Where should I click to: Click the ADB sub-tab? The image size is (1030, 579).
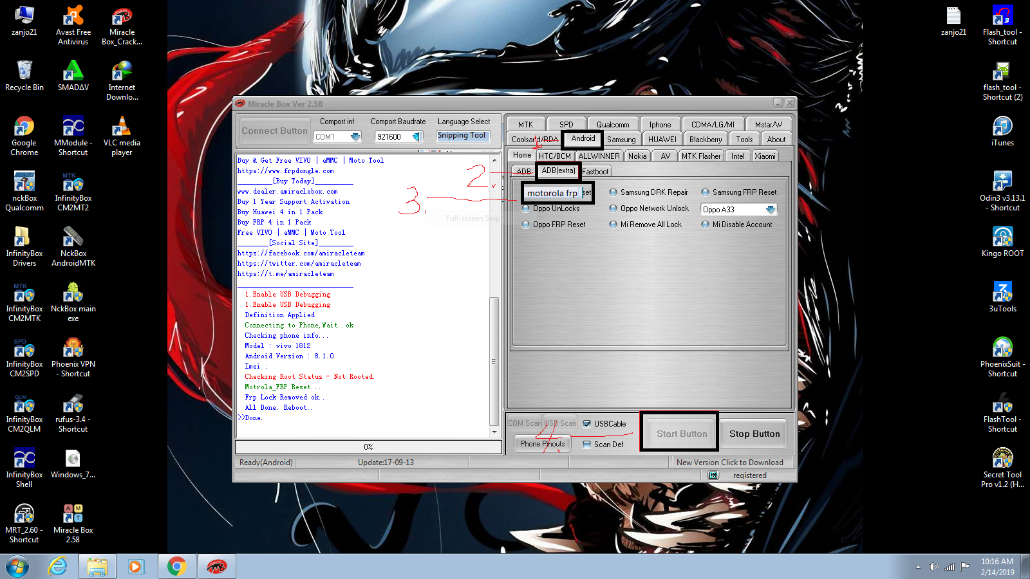pos(524,172)
